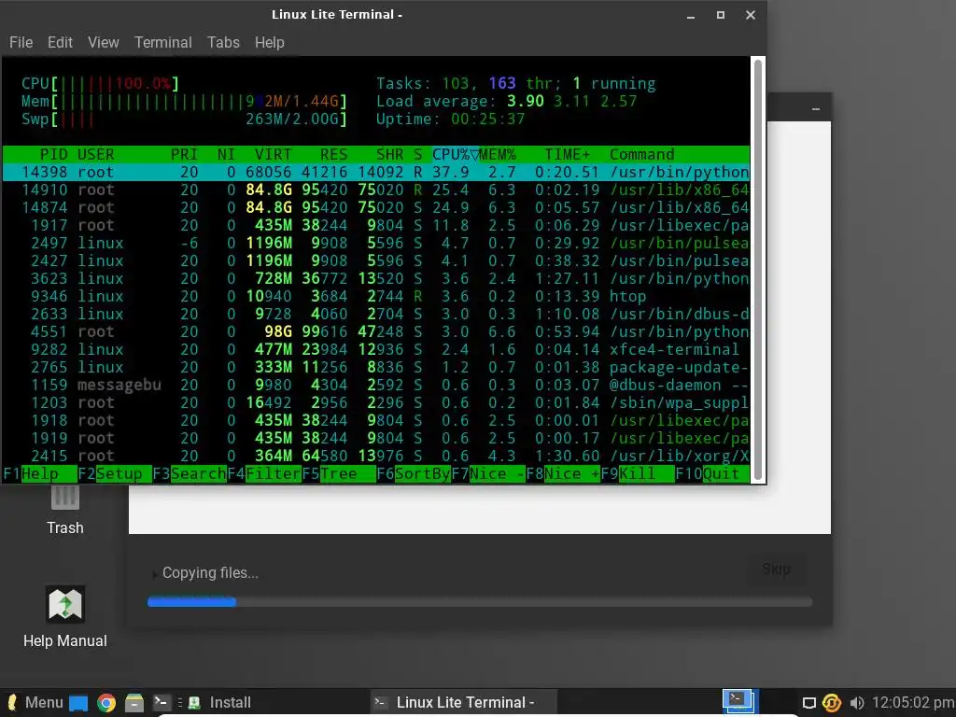The image size is (956, 717).
Task: Select the htop process row 9346
Action: [x=376, y=296]
